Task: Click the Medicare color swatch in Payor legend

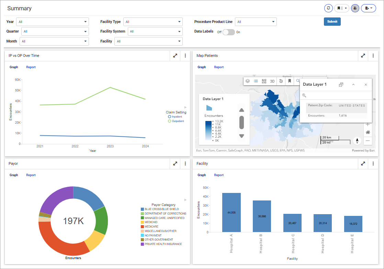Action: (142, 227)
